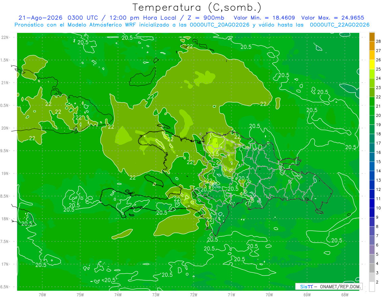Click 'Valor Max. = 24.9655' value
387x299 pixels.
(x=332, y=18)
